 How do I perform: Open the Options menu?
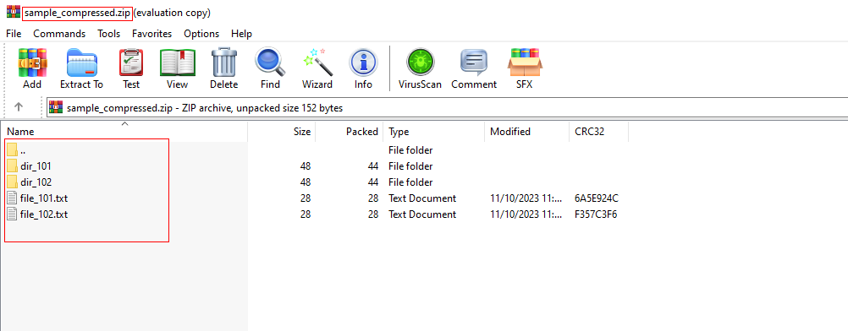[x=201, y=34]
